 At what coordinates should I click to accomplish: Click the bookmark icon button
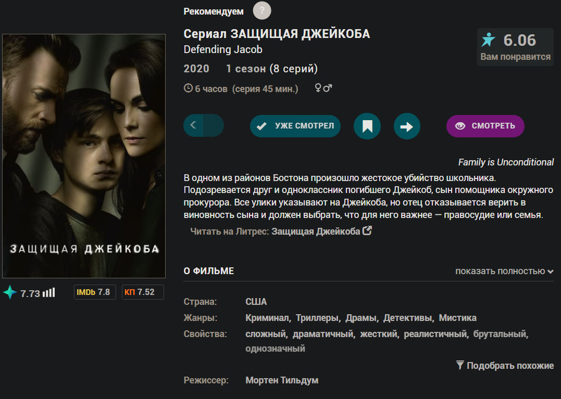(367, 126)
